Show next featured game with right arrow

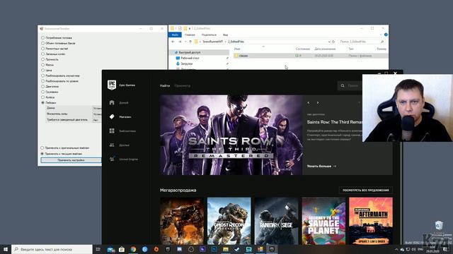tap(318, 103)
